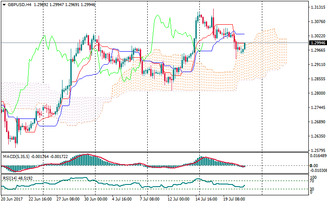Click the GBPUSD,H4 chart title text

click(x=19, y=4)
